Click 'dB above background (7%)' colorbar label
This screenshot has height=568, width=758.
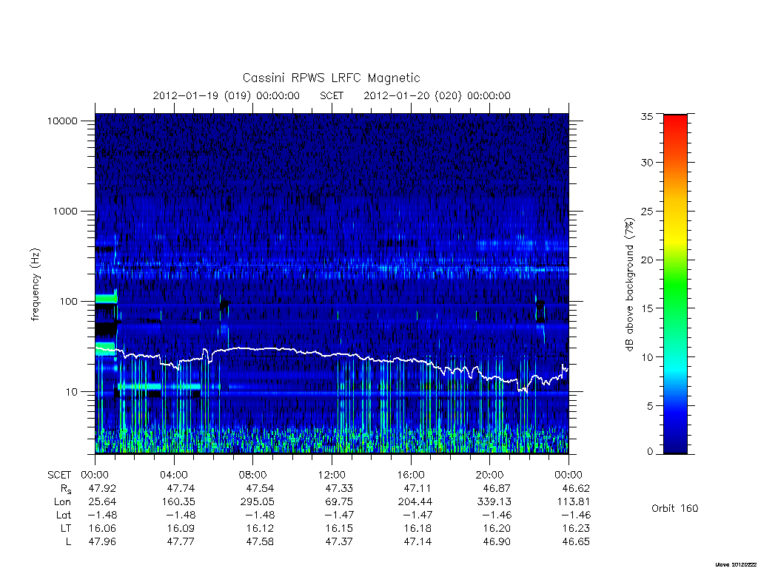pos(629,285)
